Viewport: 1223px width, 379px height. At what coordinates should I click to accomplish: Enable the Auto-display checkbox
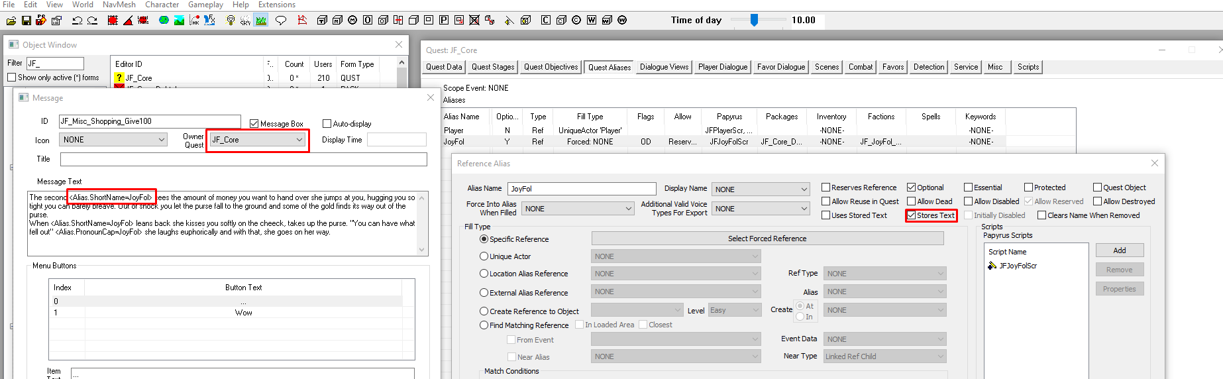[327, 124]
